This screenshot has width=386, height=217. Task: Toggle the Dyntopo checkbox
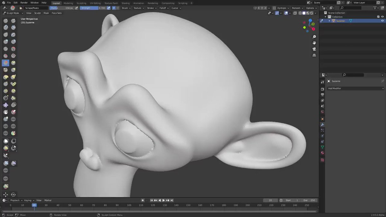click(x=274, y=8)
